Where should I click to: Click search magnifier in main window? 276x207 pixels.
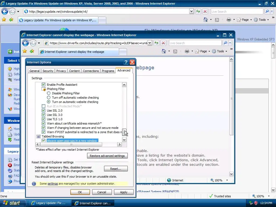(x=267, y=11)
